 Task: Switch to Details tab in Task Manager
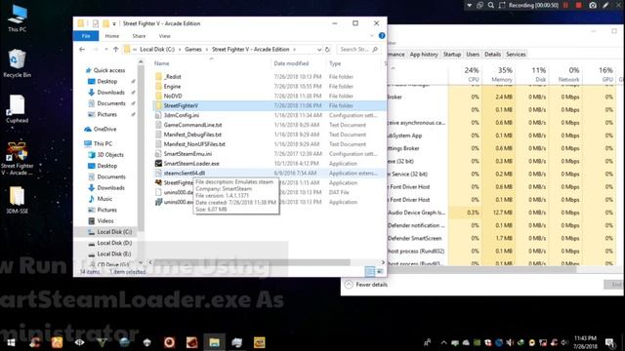(492, 55)
